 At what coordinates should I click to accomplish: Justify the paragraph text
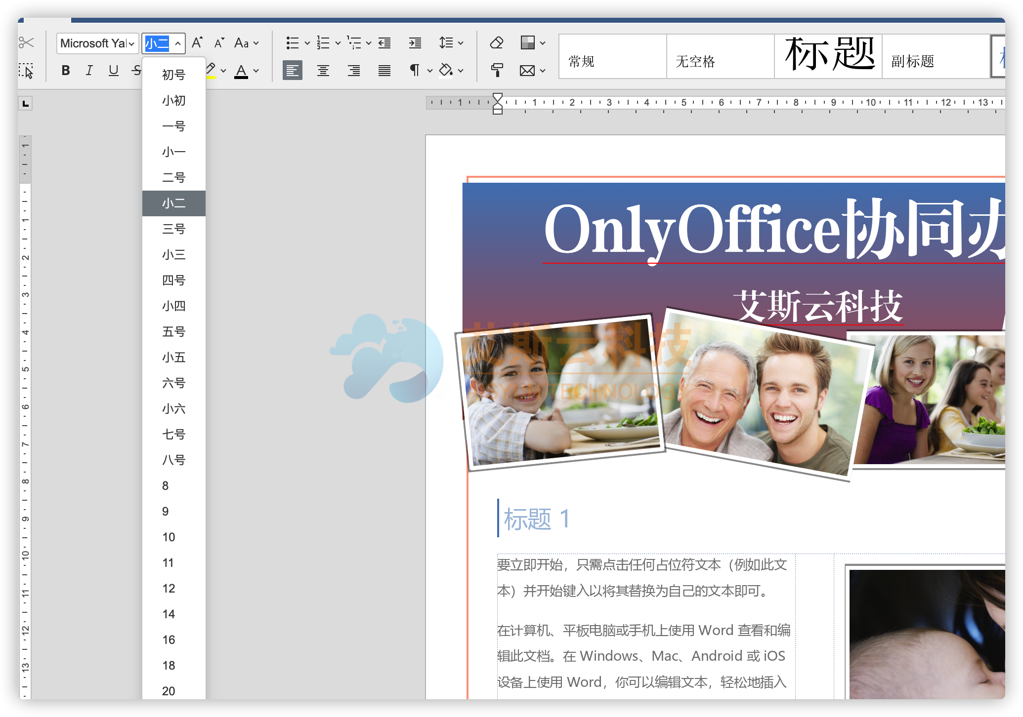point(384,70)
